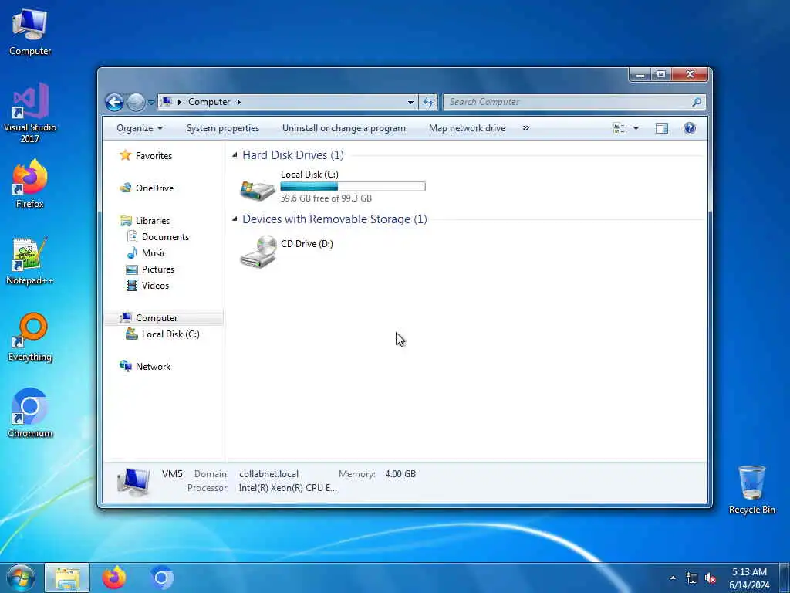790x593 pixels.
Task: Open Computer desktop shortcut
Action: click(30, 32)
